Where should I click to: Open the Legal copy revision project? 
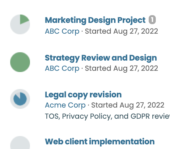(x=83, y=95)
